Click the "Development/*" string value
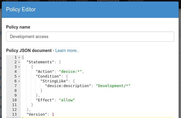 pyautogui.click(x=113, y=86)
